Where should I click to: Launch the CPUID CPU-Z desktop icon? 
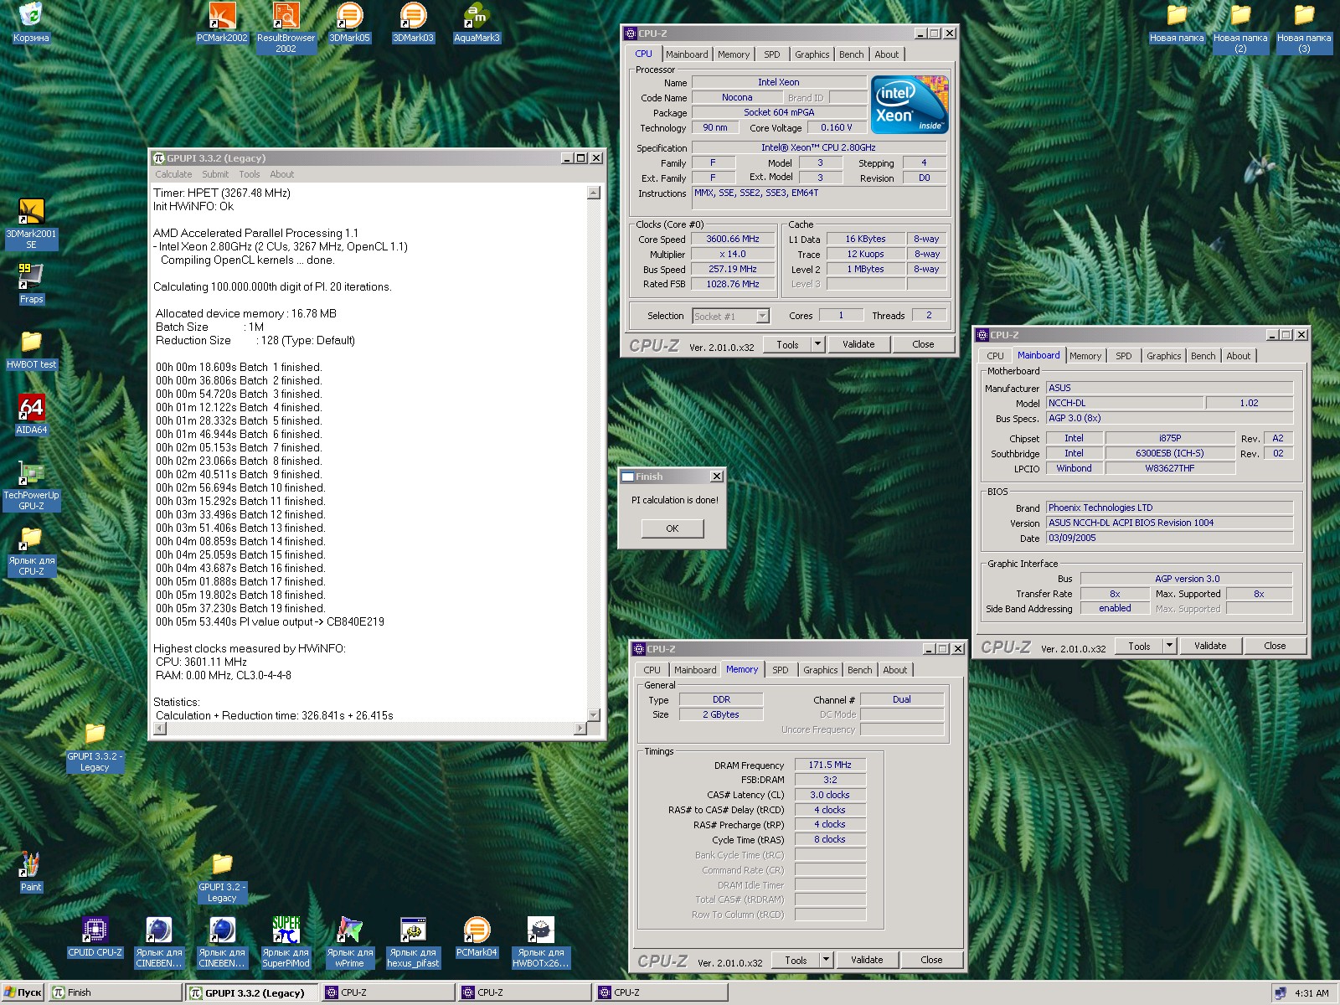[95, 938]
